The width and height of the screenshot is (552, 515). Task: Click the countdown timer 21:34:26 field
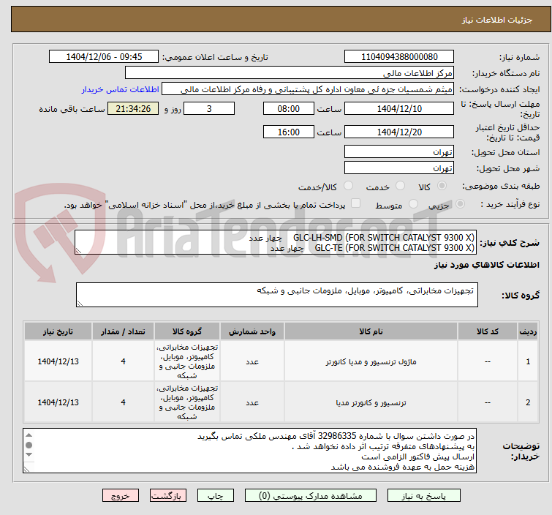coord(133,108)
